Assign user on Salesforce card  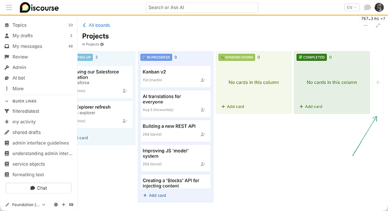(125, 91)
